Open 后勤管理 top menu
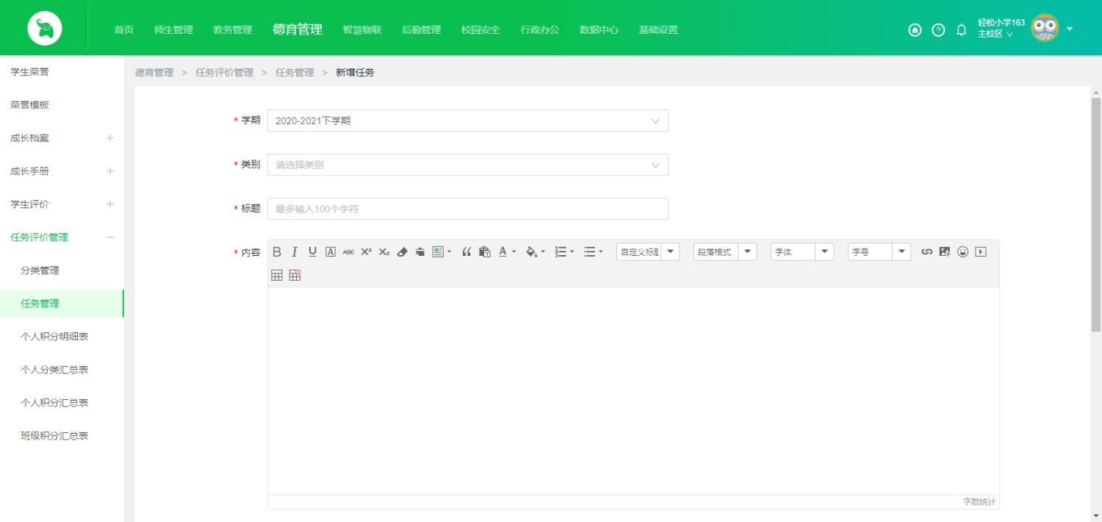The image size is (1102, 522). pos(421,30)
